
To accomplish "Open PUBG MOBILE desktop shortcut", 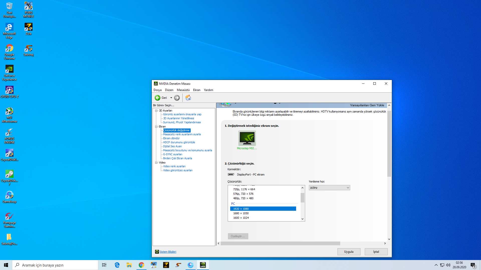I will (x=29, y=10).
